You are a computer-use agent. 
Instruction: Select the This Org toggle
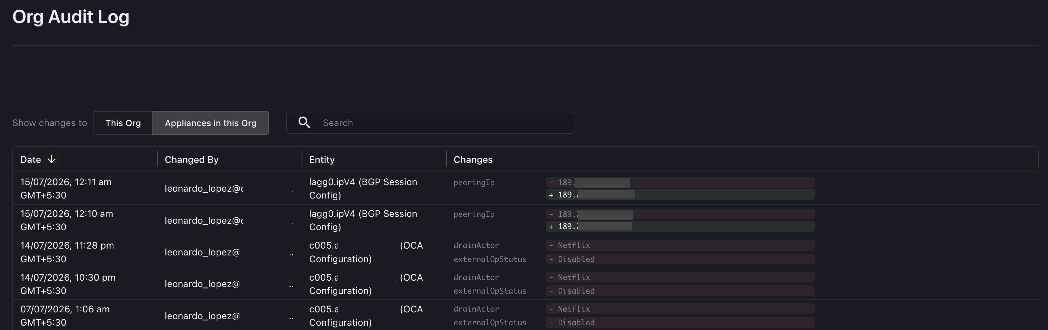[x=123, y=123]
